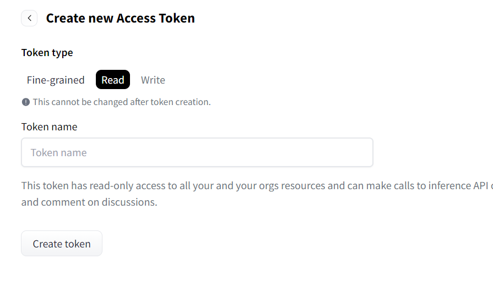Click the "comment on discussions" text line

coord(89,202)
